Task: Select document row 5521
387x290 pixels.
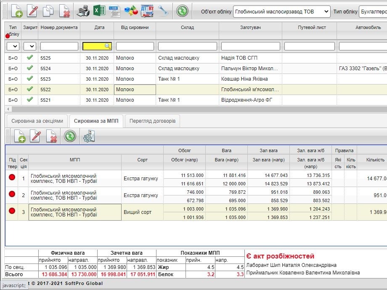Action: (196, 100)
